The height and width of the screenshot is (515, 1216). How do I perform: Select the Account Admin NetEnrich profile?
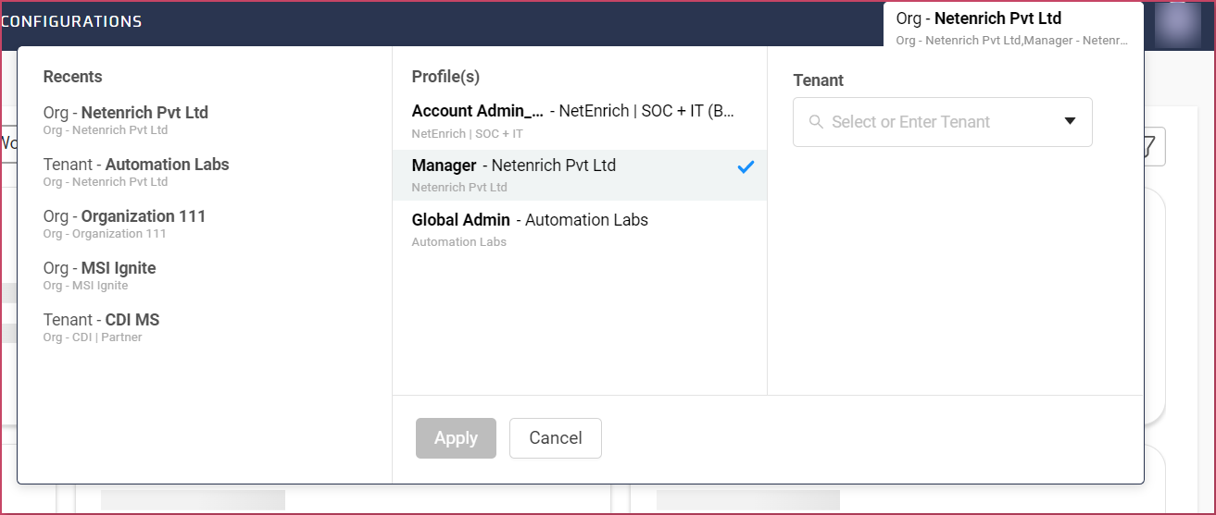pos(580,121)
